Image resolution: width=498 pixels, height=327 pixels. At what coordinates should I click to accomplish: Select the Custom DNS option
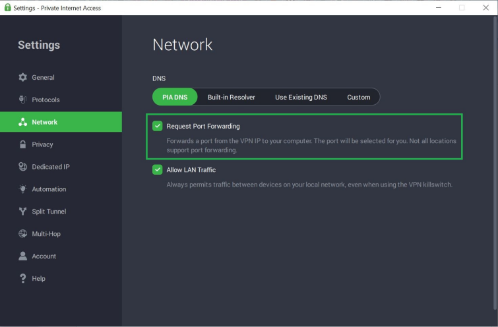click(x=358, y=97)
